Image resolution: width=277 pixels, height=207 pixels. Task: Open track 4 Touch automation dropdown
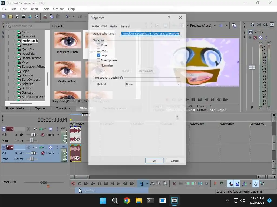coord(58,153)
